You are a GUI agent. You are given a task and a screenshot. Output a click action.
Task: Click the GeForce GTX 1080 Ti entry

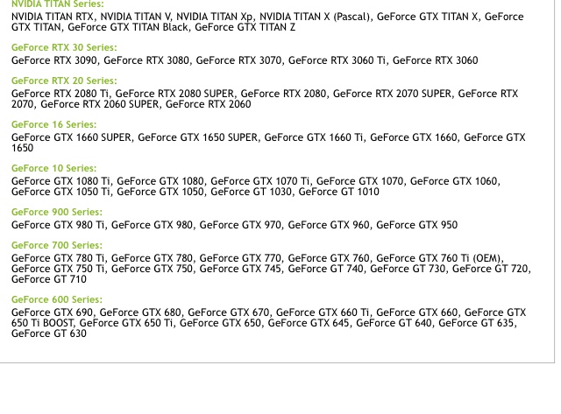[x=61, y=181]
